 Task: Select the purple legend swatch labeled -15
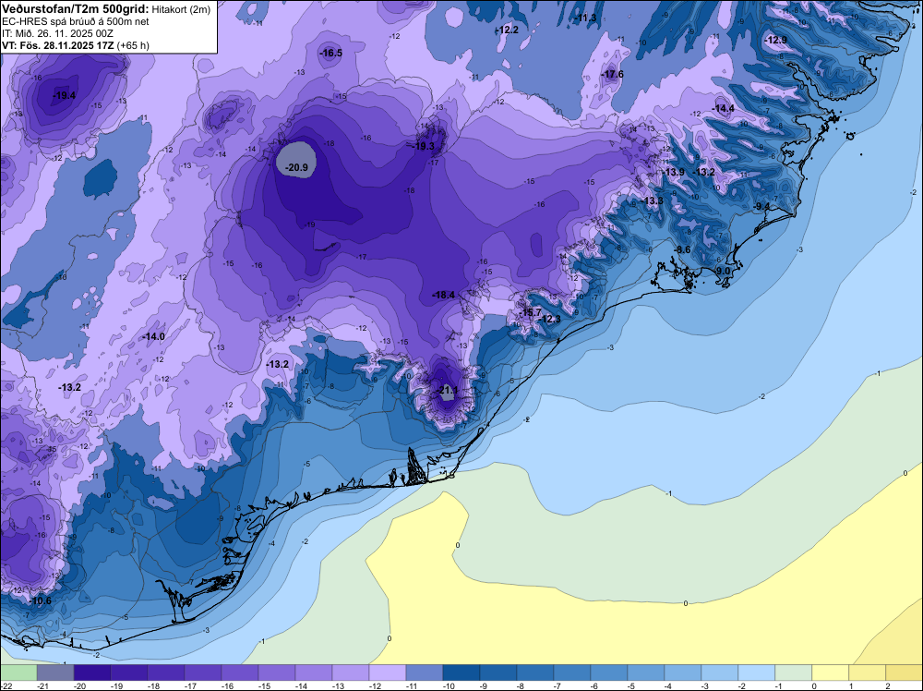[277, 673]
